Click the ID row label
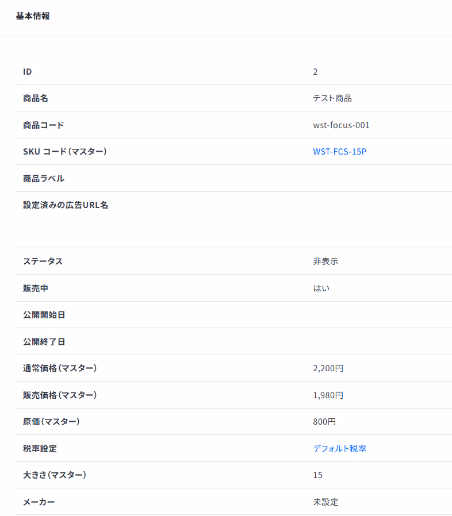The width and height of the screenshot is (452, 516). click(28, 72)
